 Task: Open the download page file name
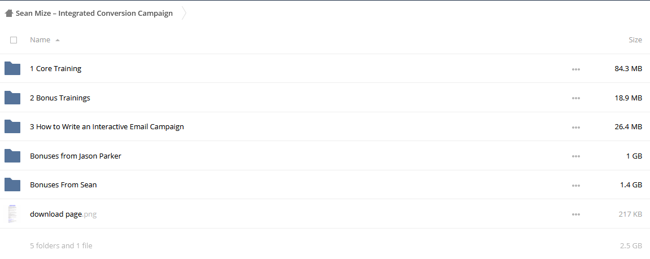(x=56, y=214)
